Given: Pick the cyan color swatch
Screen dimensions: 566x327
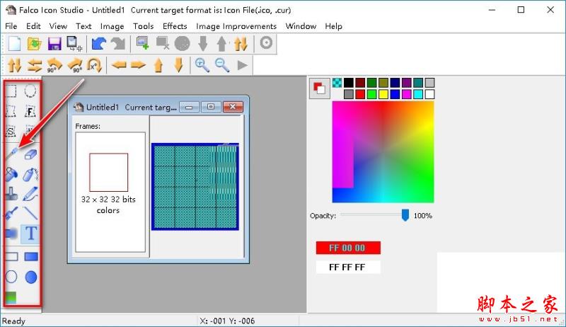Looking at the screenshot, I should click(418, 94).
